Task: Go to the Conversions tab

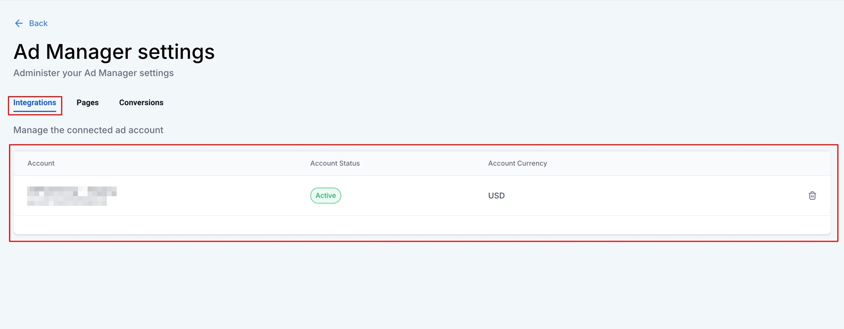Action: [141, 102]
